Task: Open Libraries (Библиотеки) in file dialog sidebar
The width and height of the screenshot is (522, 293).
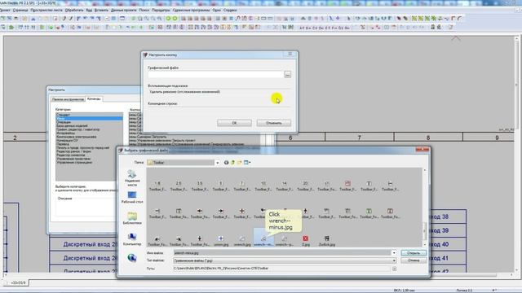Action: click(132, 218)
